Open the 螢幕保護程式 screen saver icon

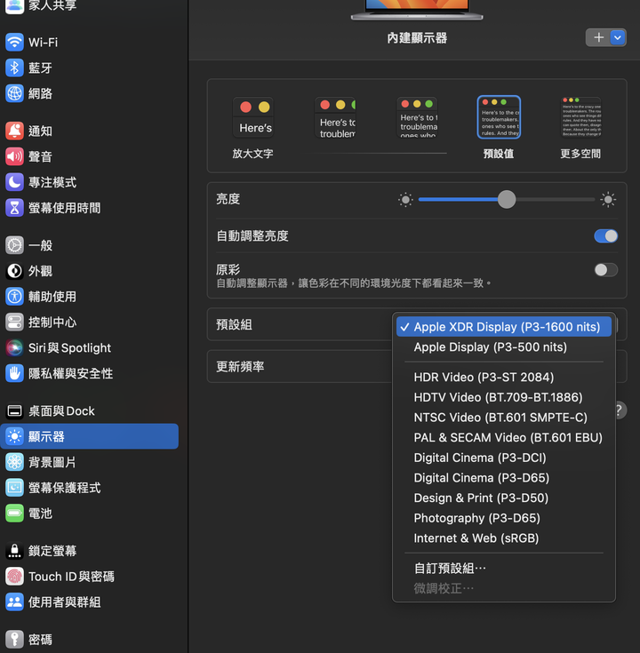click(14, 488)
